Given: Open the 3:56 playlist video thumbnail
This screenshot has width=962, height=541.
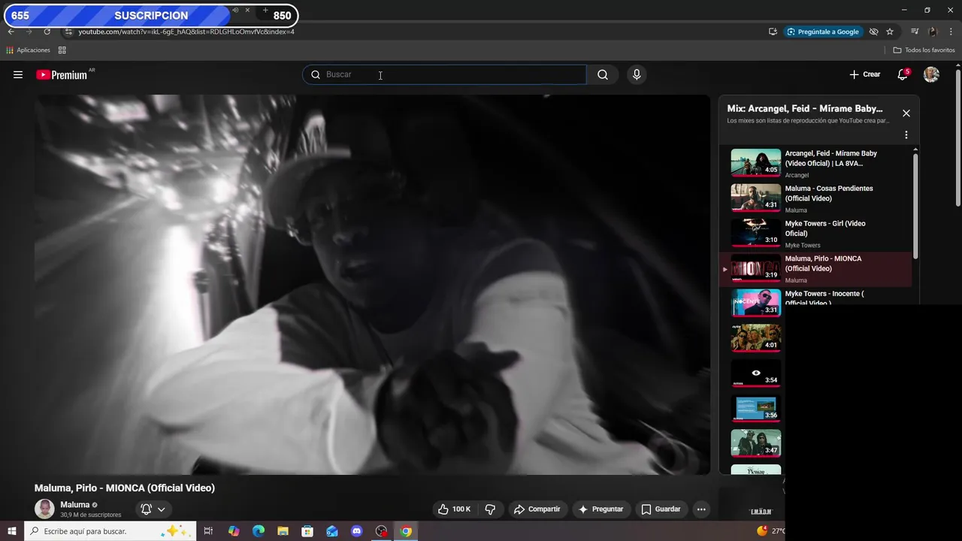Looking at the screenshot, I should (x=756, y=408).
